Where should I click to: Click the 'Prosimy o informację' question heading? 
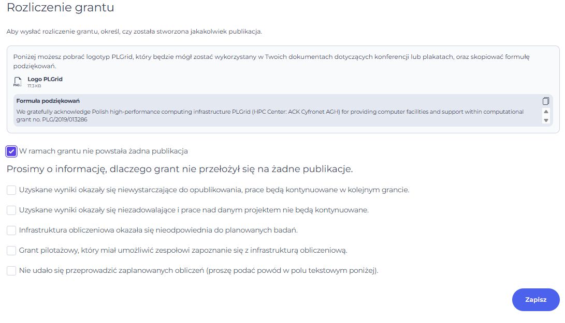pyautogui.click(x=179, y=169)
